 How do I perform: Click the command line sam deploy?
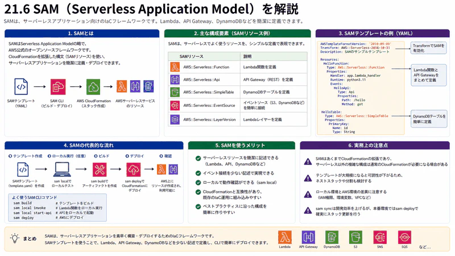pyautogui.click(x=23, y=218)
